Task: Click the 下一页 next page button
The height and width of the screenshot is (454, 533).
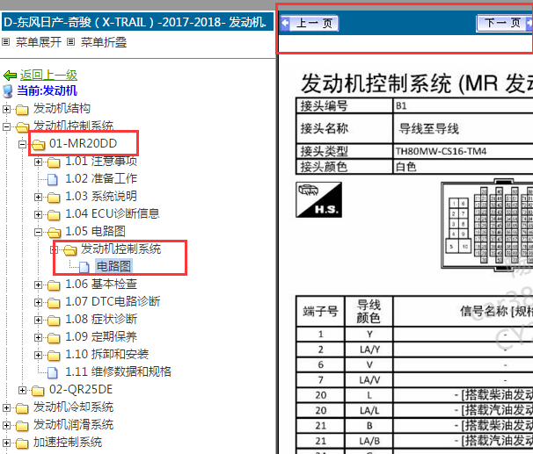Action: click(505, 23)
